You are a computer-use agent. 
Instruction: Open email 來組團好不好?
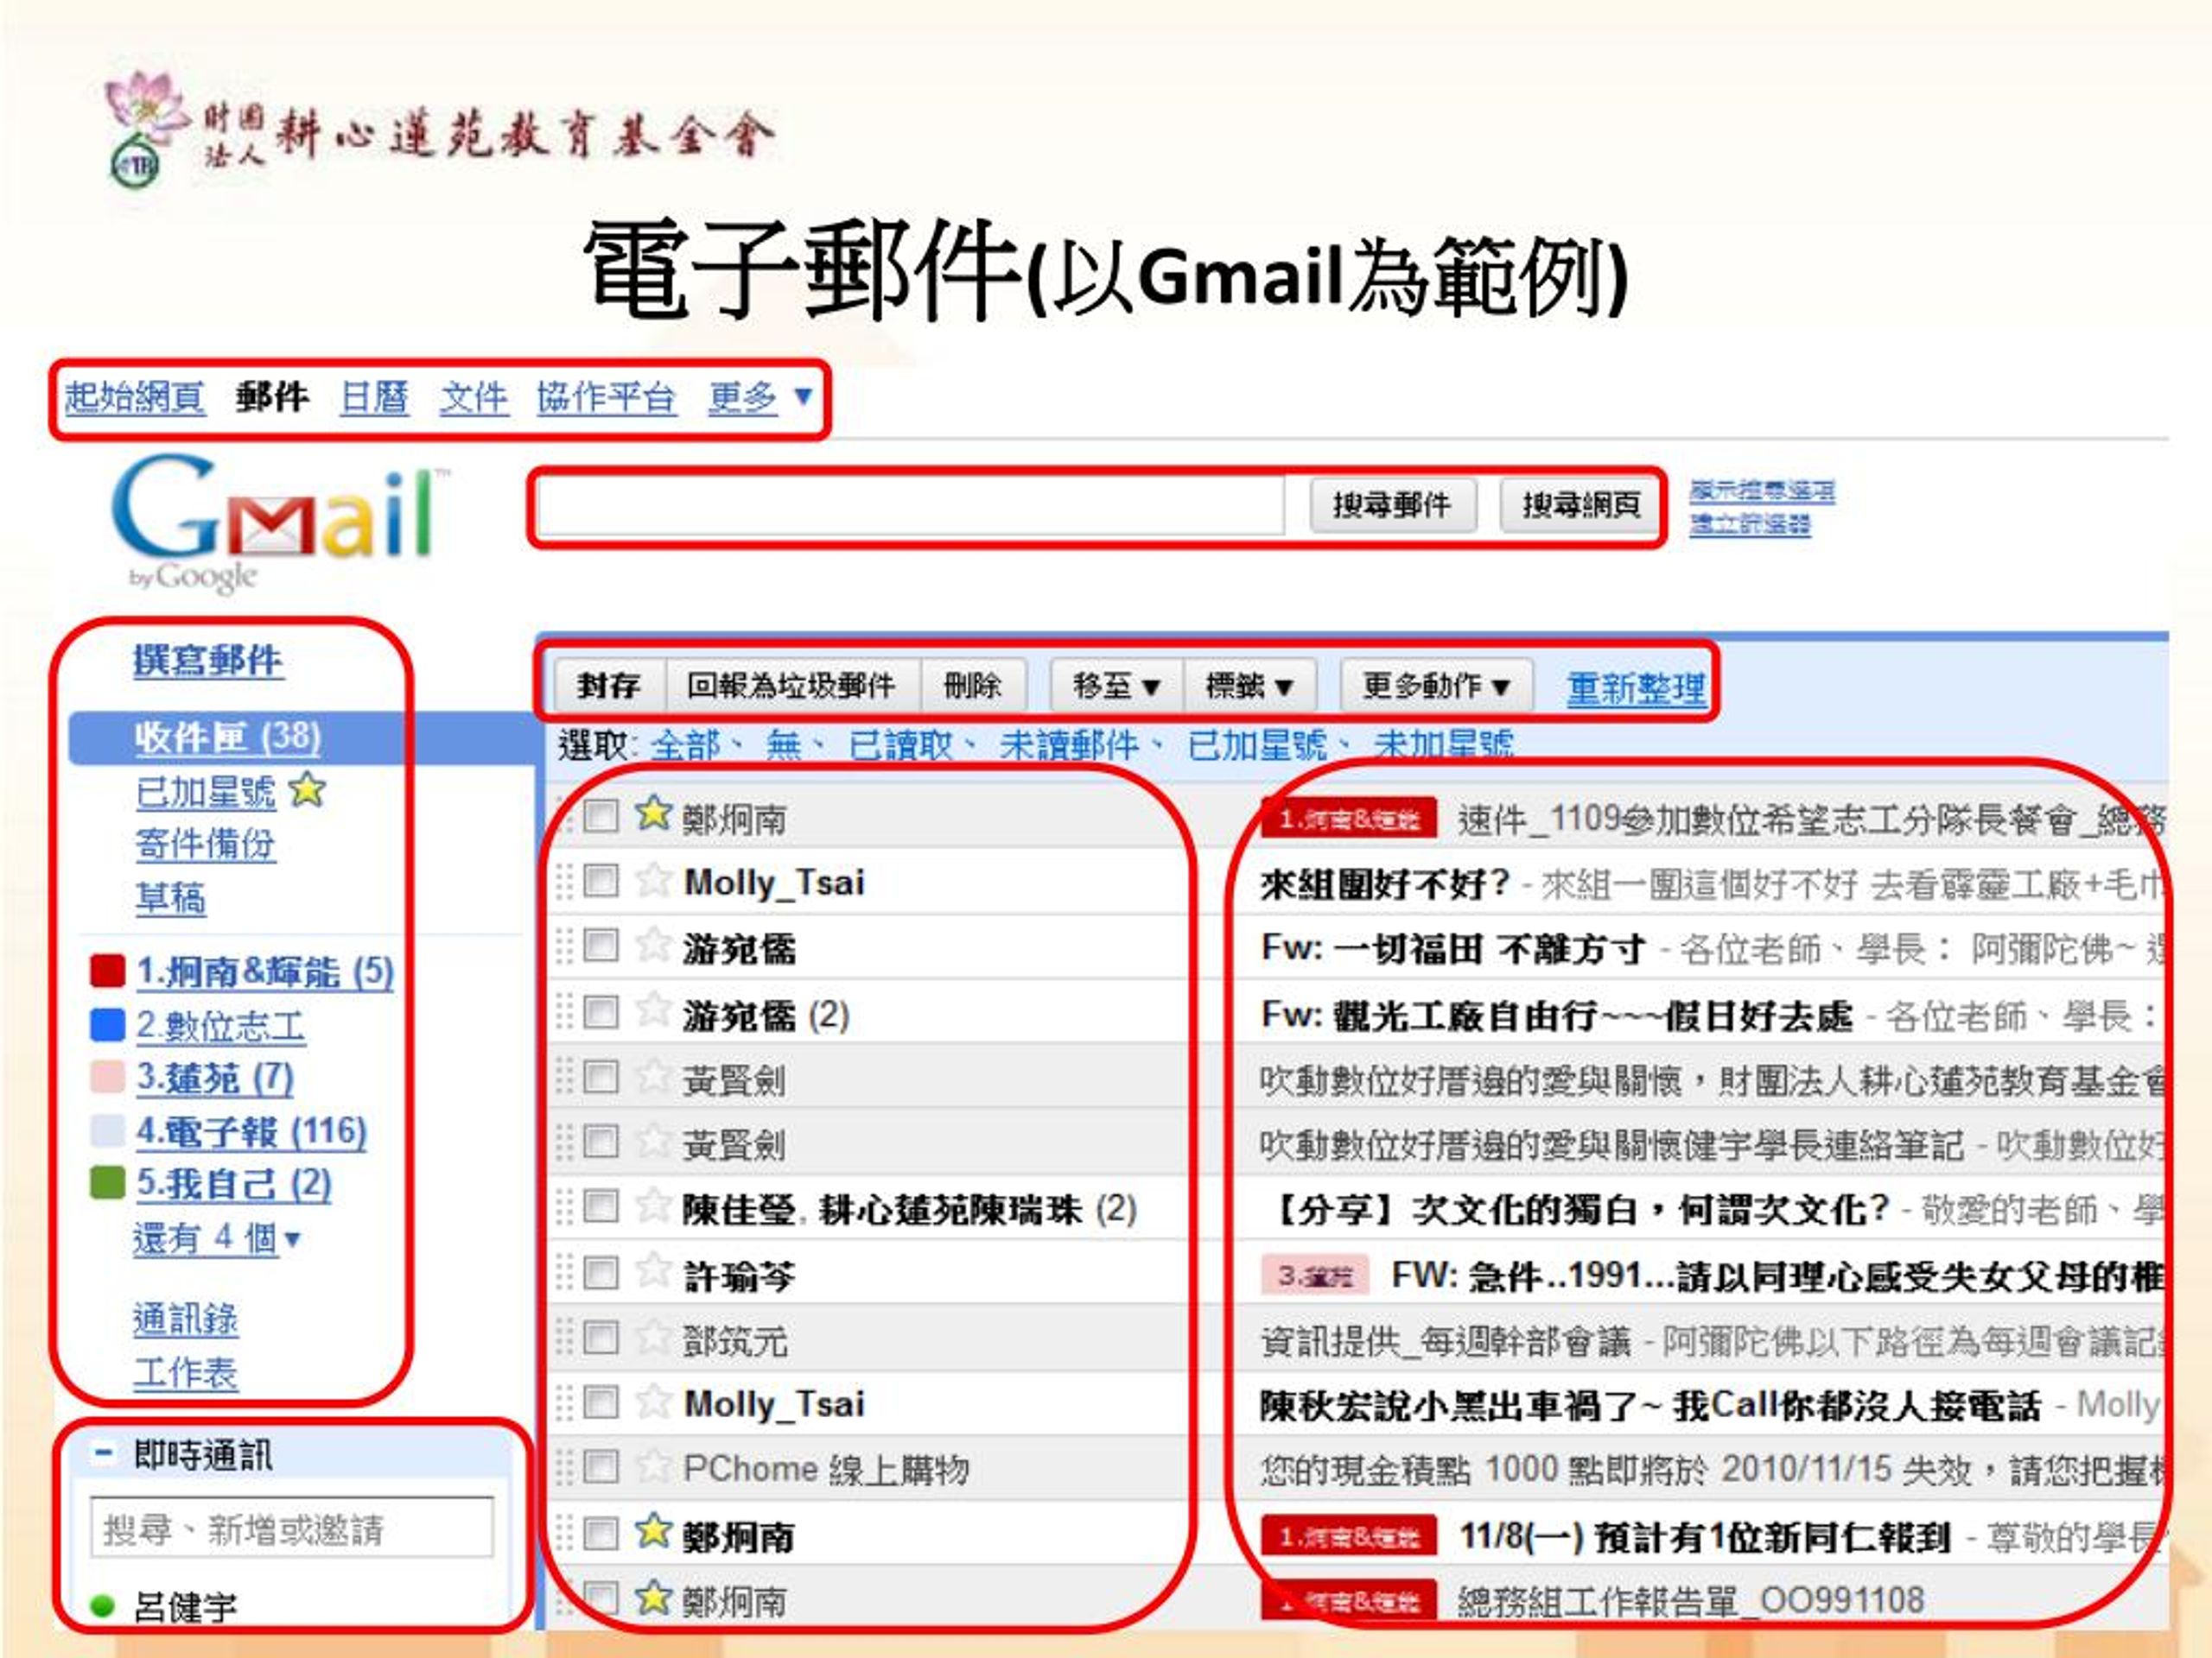[x=1385, y=883]
